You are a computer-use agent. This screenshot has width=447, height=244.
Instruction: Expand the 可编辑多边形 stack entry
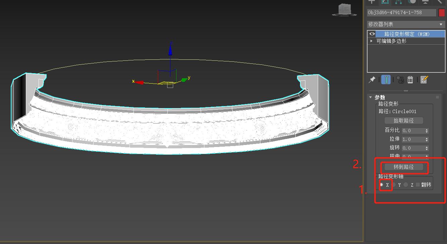point(371,41)
